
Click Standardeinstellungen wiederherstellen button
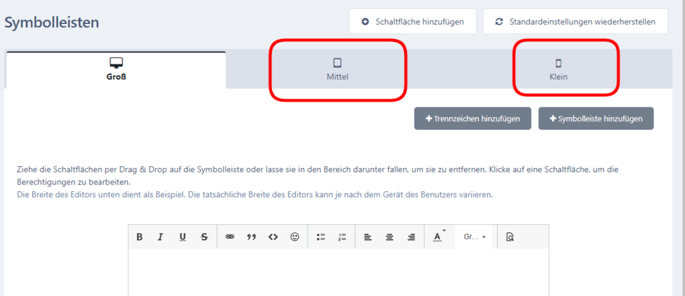[575, 21]
